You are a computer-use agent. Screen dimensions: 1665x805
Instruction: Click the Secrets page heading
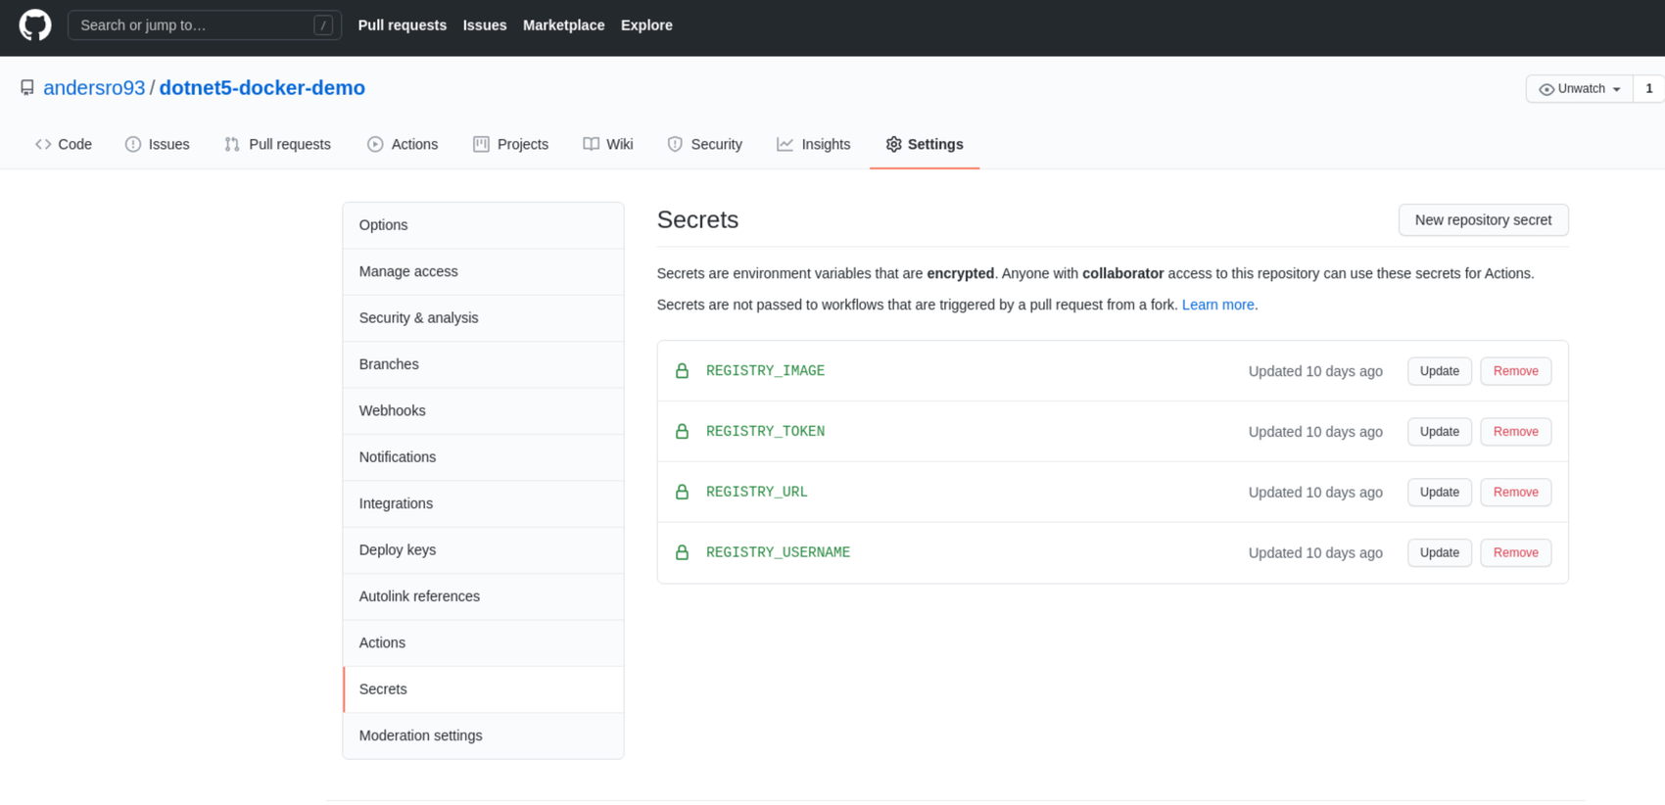(698, 220)
